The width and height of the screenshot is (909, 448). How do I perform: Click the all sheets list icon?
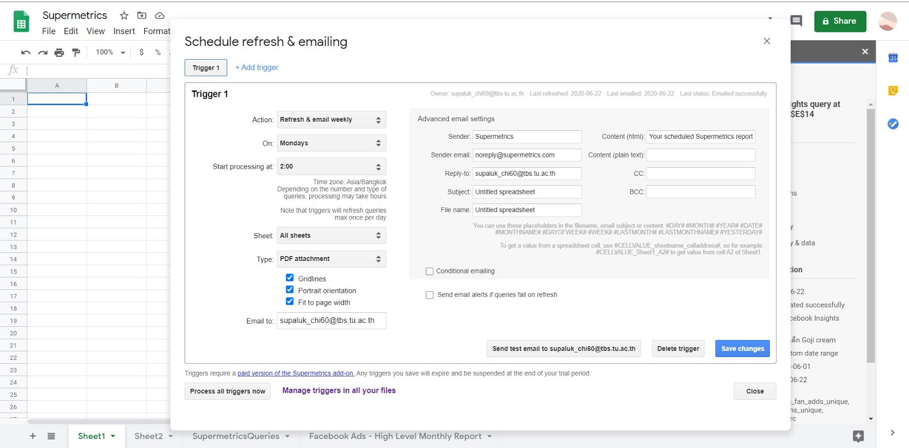click(x=51, y=436)
